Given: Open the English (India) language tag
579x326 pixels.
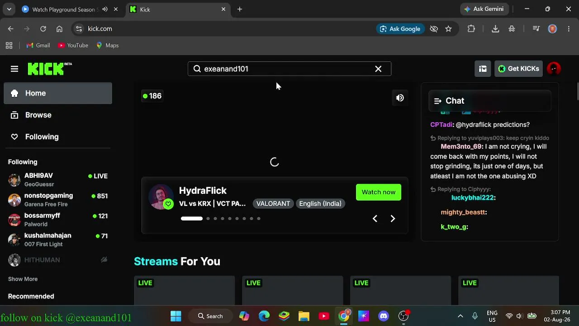Looking at the screenshot, I should click(x=320, y=204).
